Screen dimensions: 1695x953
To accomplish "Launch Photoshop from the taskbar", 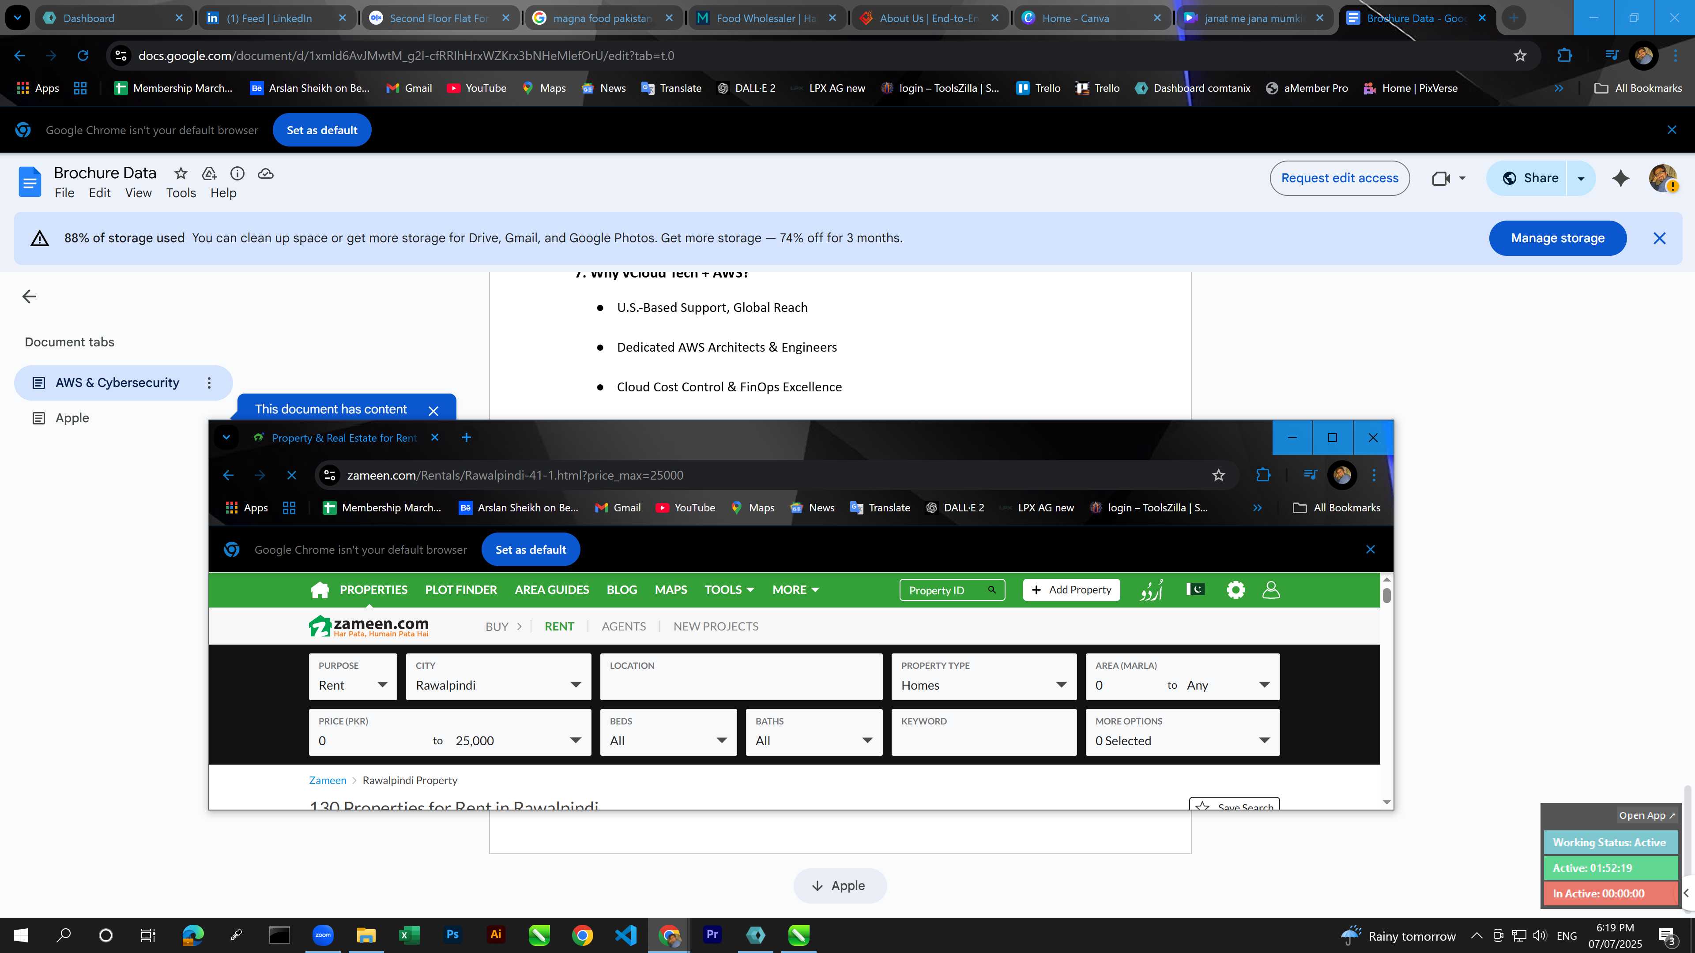I will pyautogui.click(x=452, y=934).
